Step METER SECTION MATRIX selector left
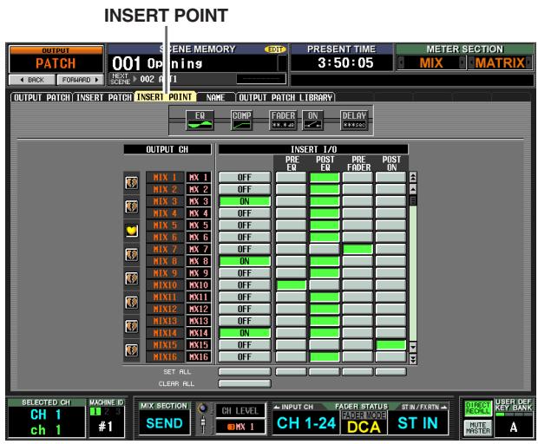Screen dimensions: 538x444 click(x=471, y=62)
